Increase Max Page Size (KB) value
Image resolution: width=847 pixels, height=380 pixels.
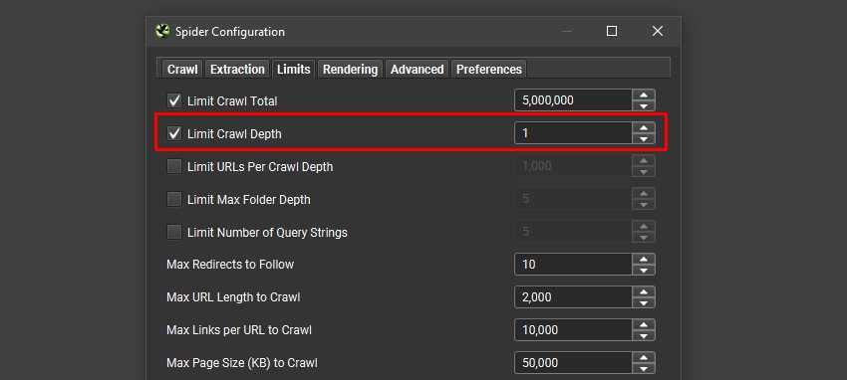pos(644,357)
